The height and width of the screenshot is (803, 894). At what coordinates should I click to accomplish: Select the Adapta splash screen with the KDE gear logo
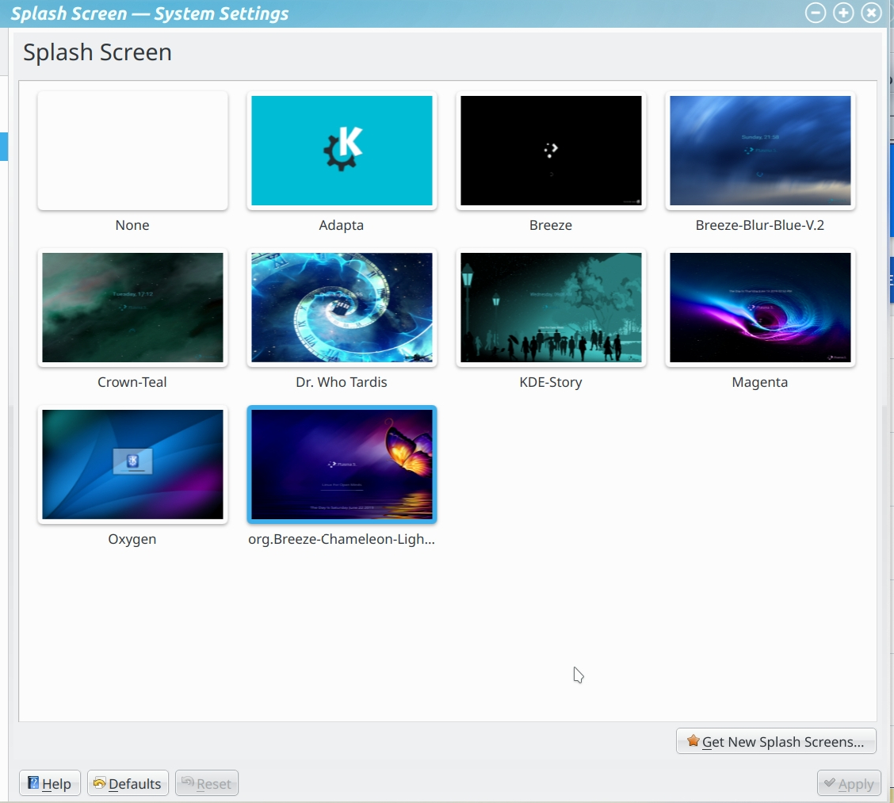click(x=341, y=151)
